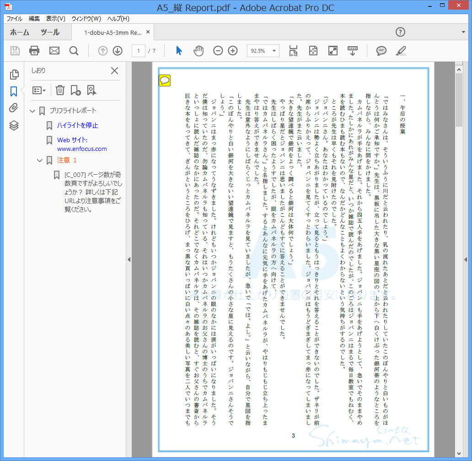Collapse the left navigation pane arrow
Screen dimensions: 472x461
pos(129,259)
